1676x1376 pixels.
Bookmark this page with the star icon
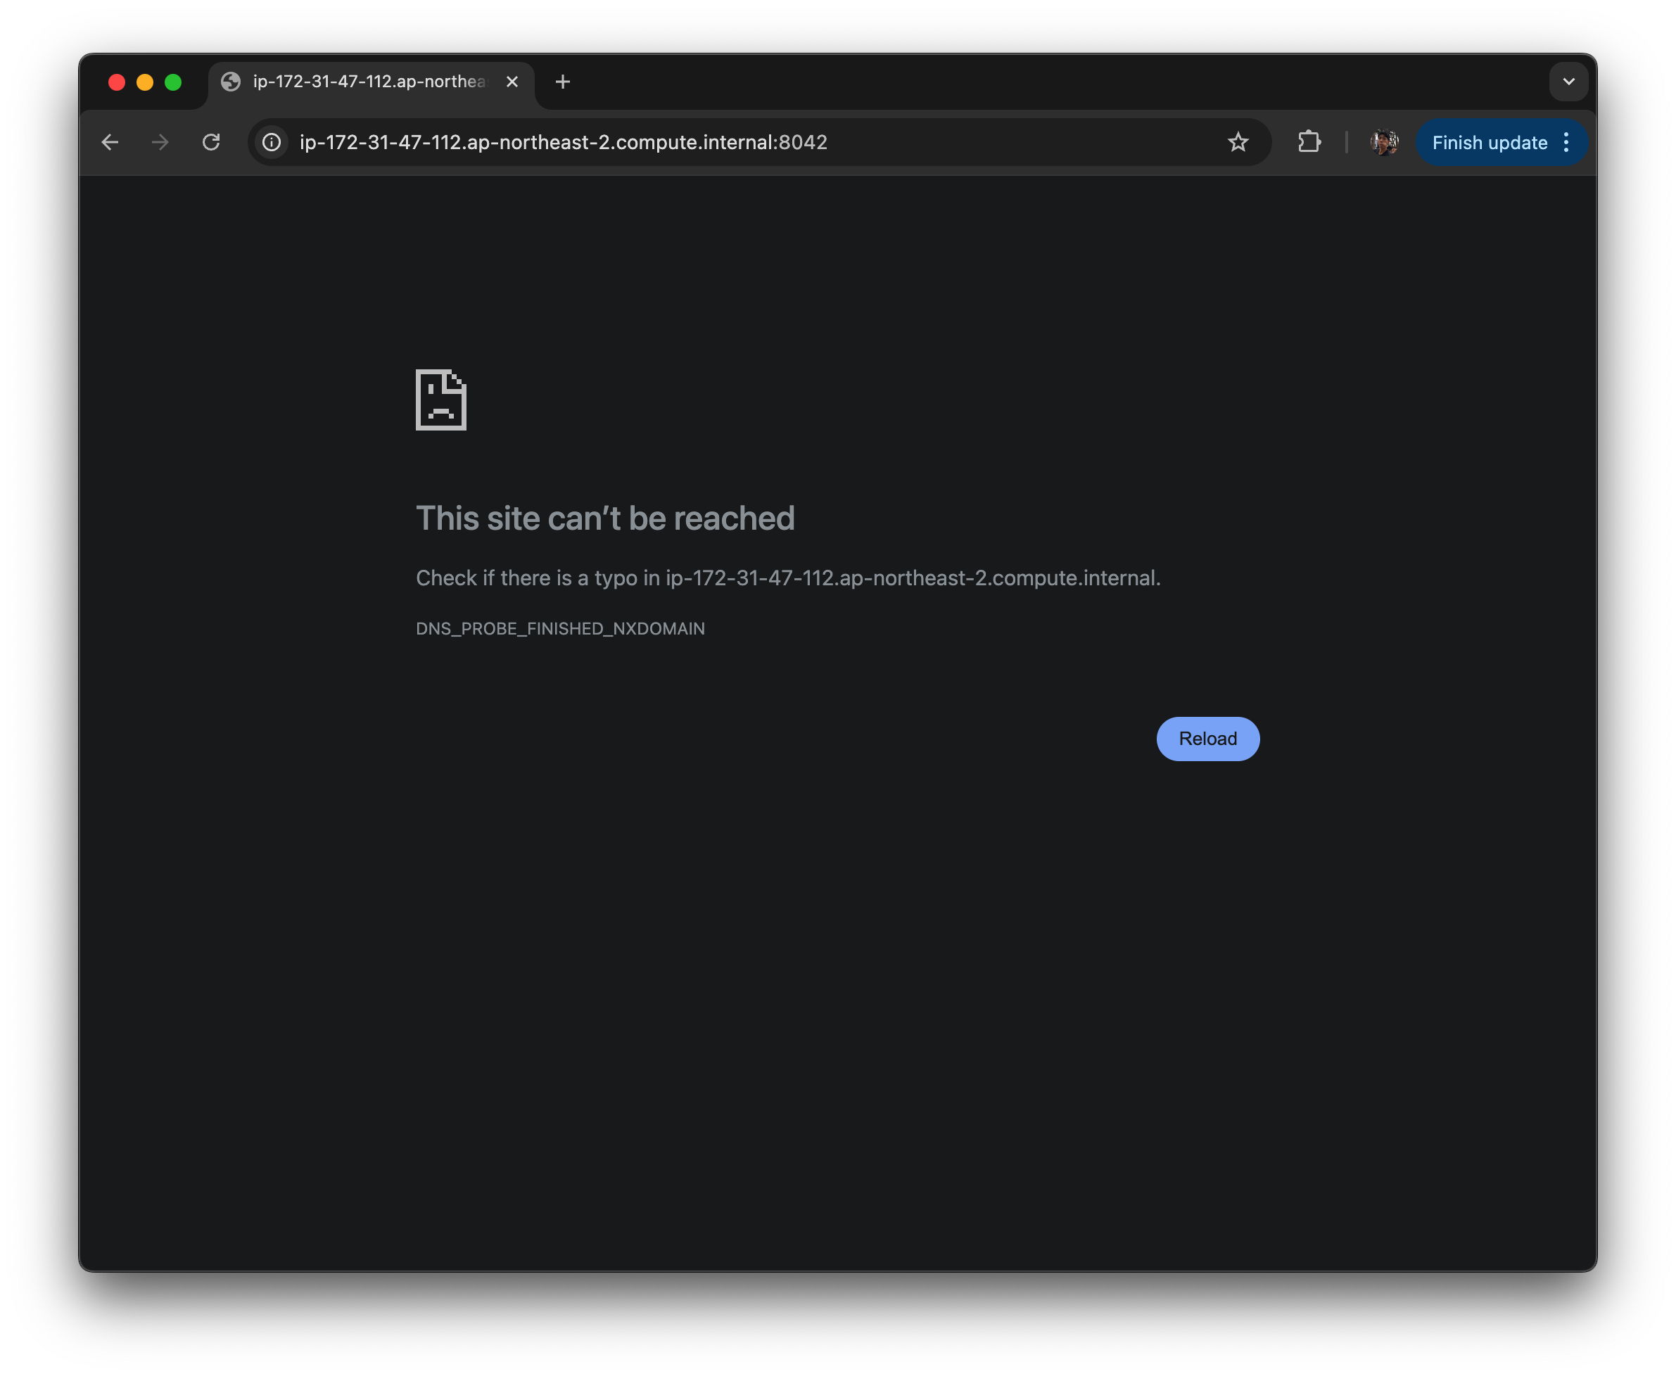(1238, 143)
